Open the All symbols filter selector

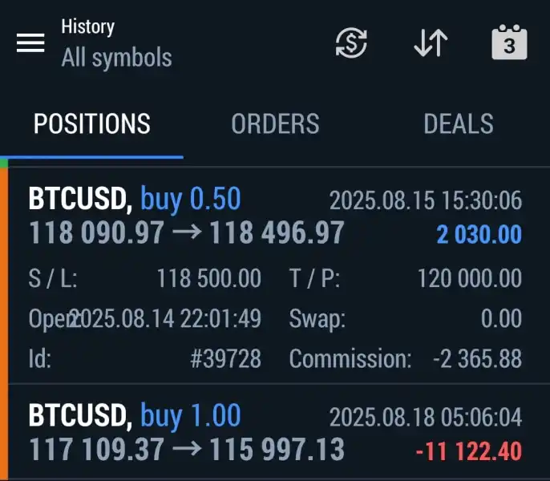116,58
